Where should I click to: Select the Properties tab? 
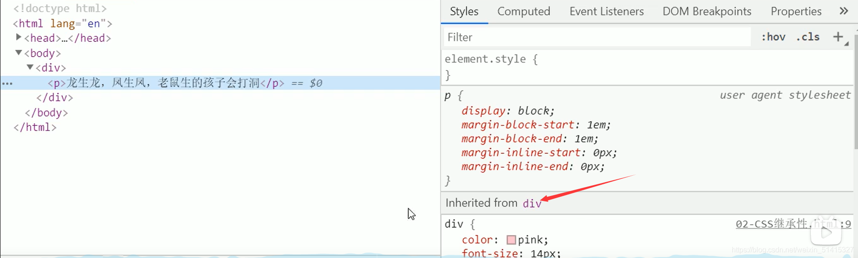(796, 11)
